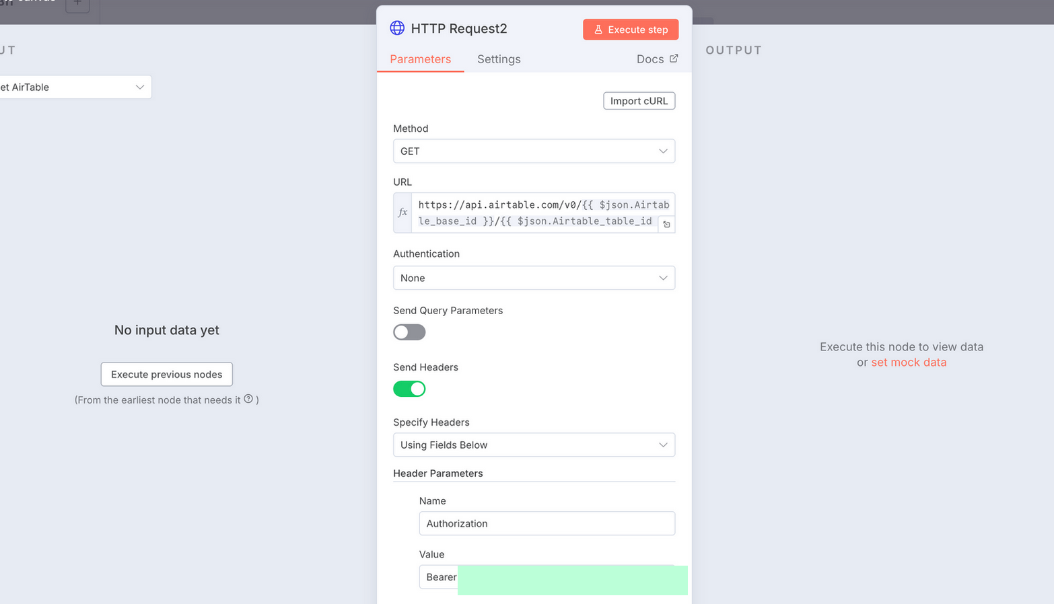Enable the Send Query Parameters toggle

pyautogui.click(x=409, y=332)
